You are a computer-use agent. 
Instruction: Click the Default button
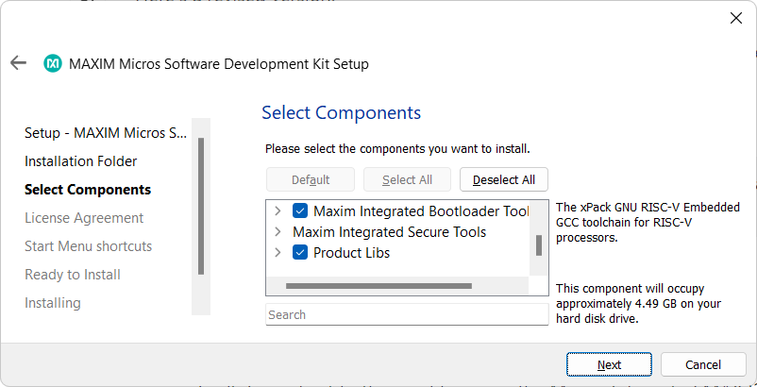click(x=311, y=179)
